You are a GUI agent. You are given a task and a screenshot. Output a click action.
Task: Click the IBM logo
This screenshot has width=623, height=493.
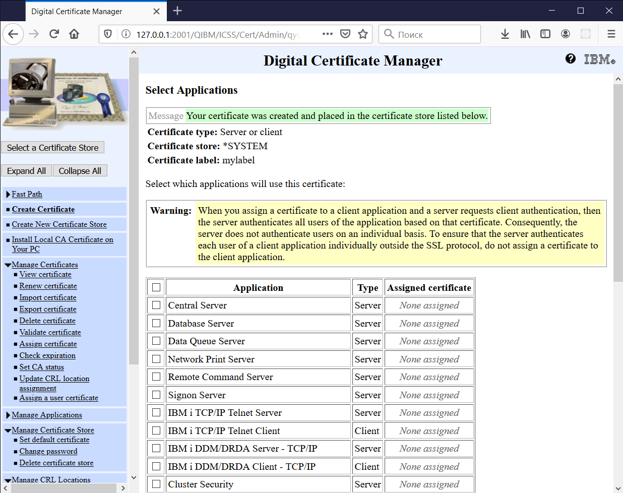[600, 59]
